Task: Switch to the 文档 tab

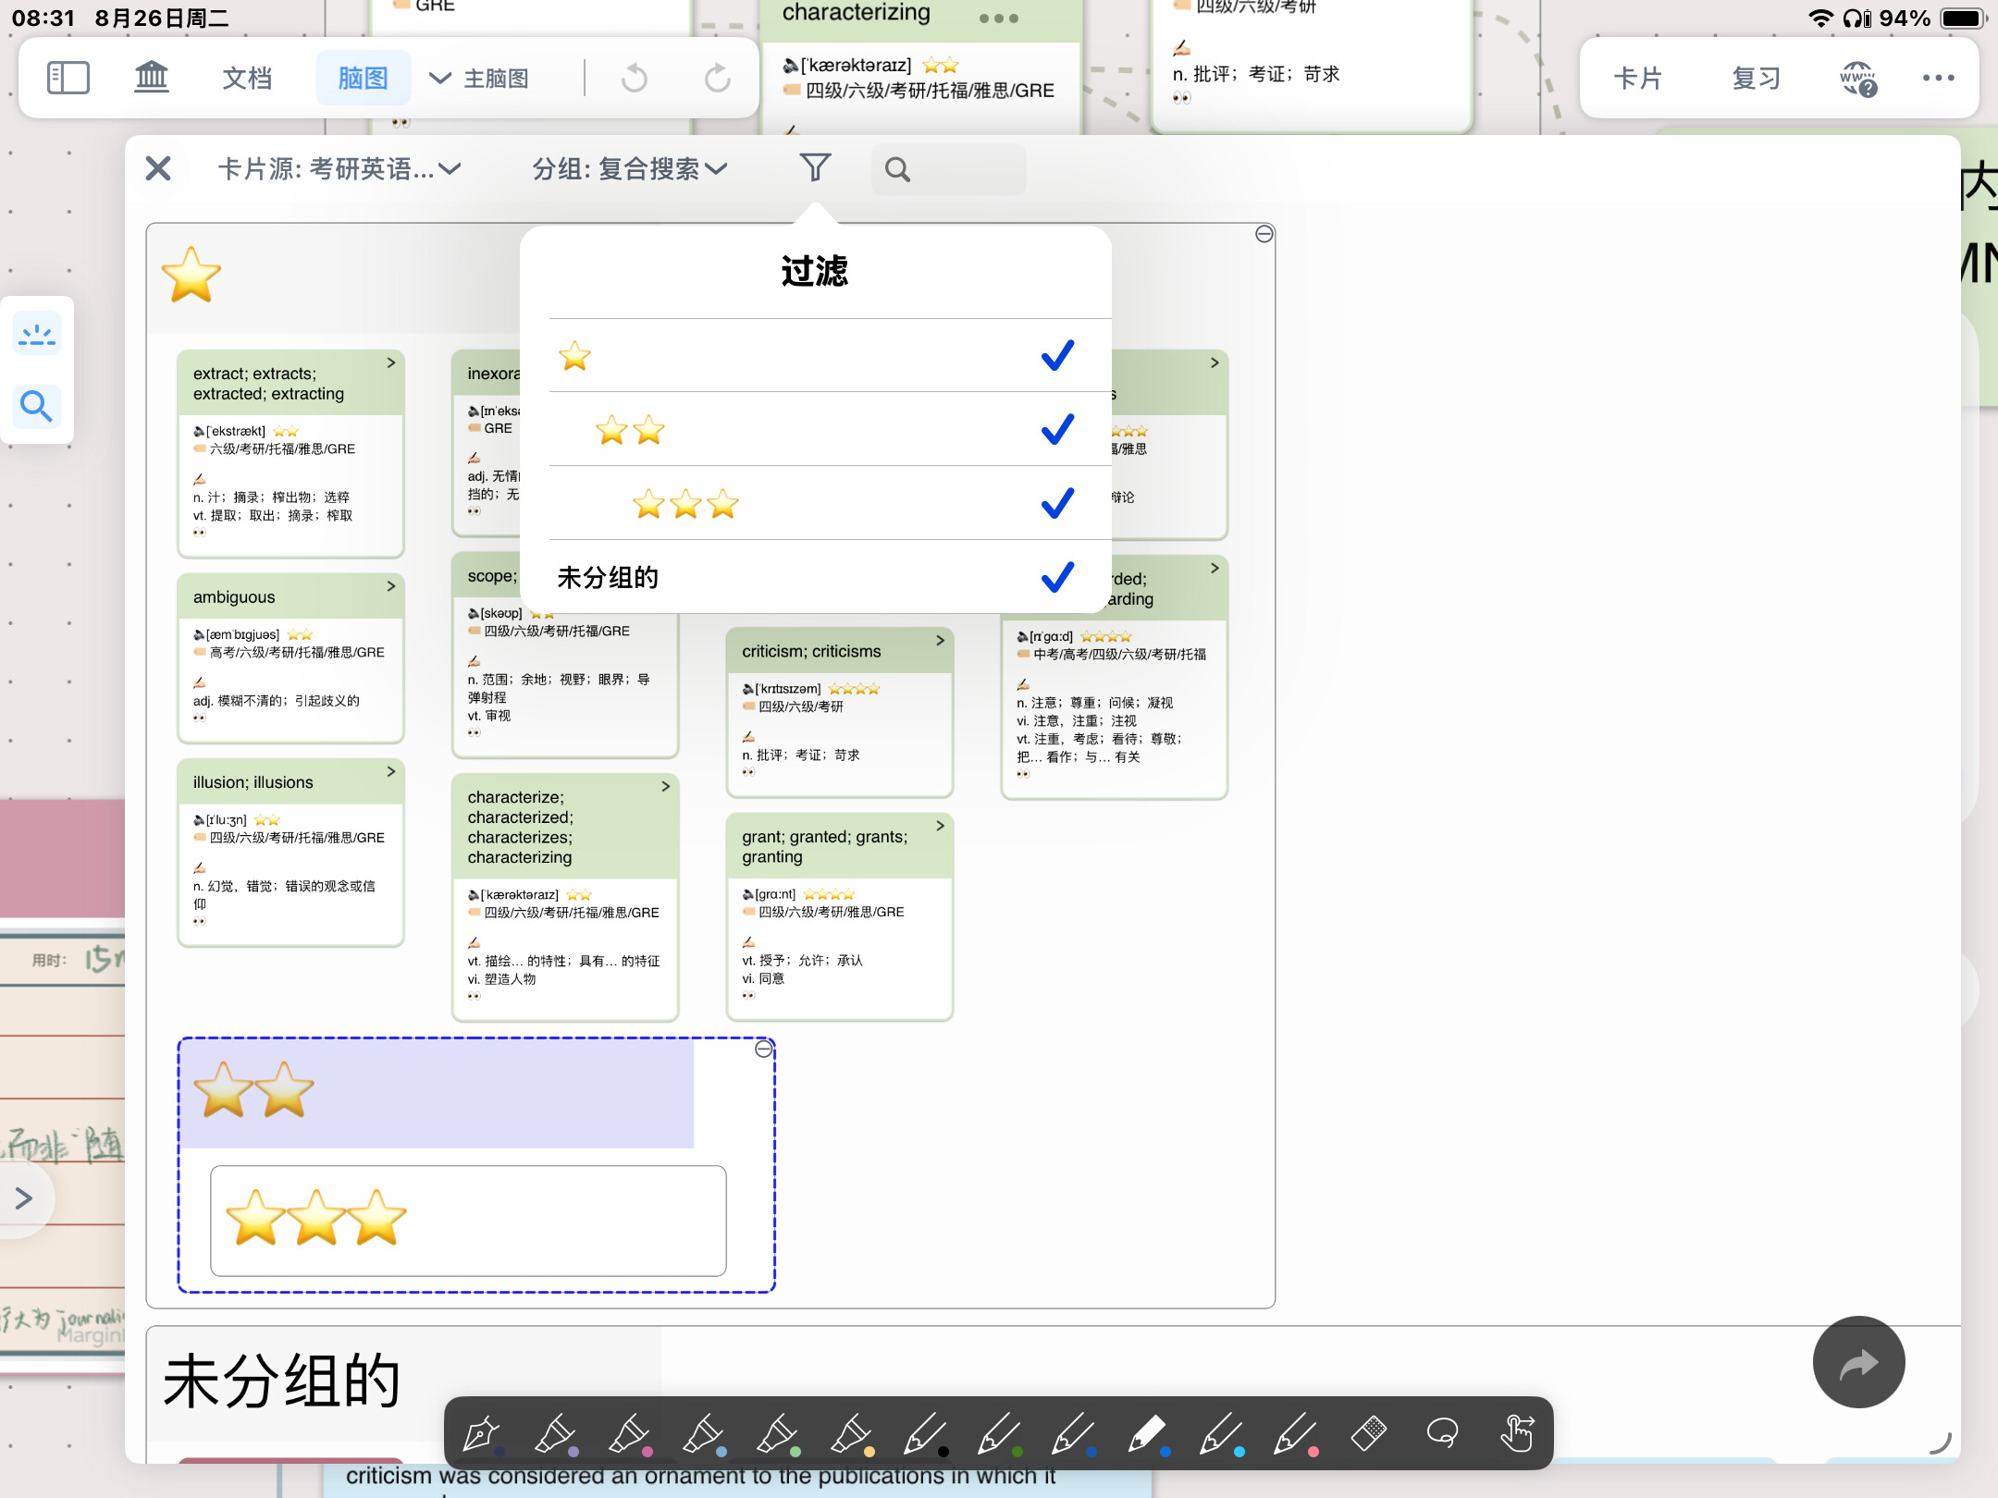Action: [247, 78]
